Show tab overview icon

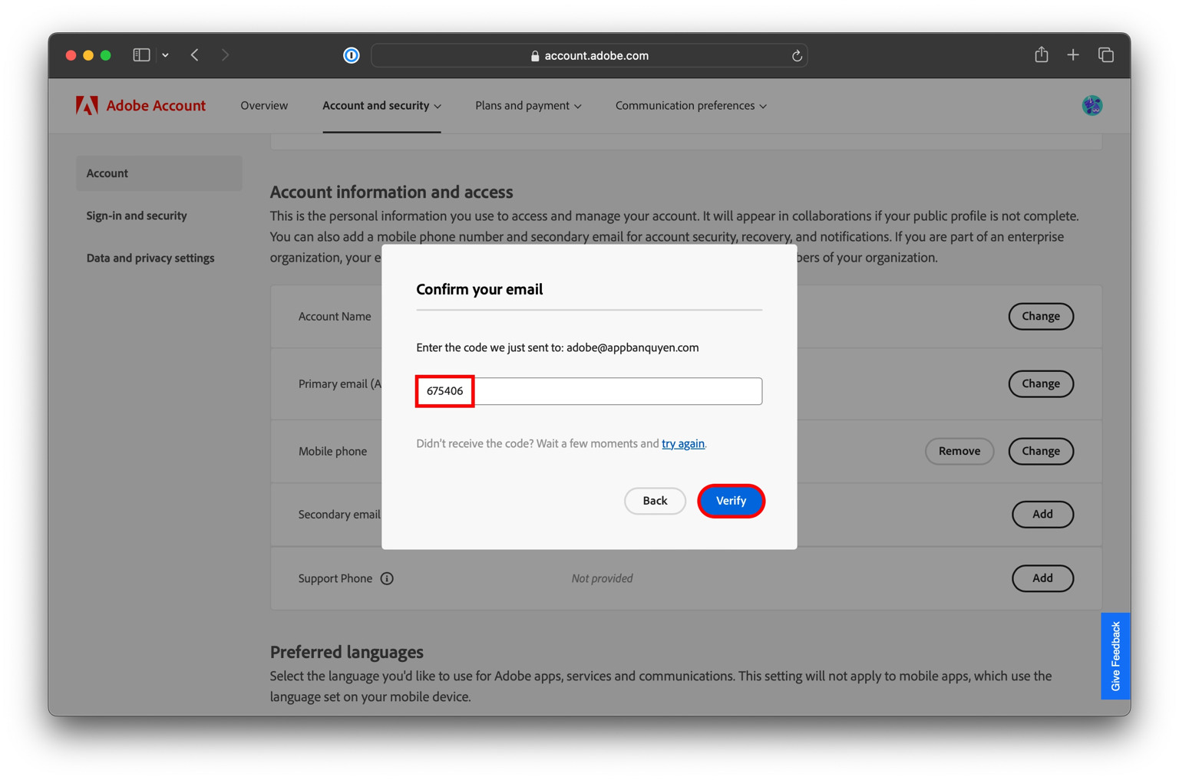tap(1105, 55)
